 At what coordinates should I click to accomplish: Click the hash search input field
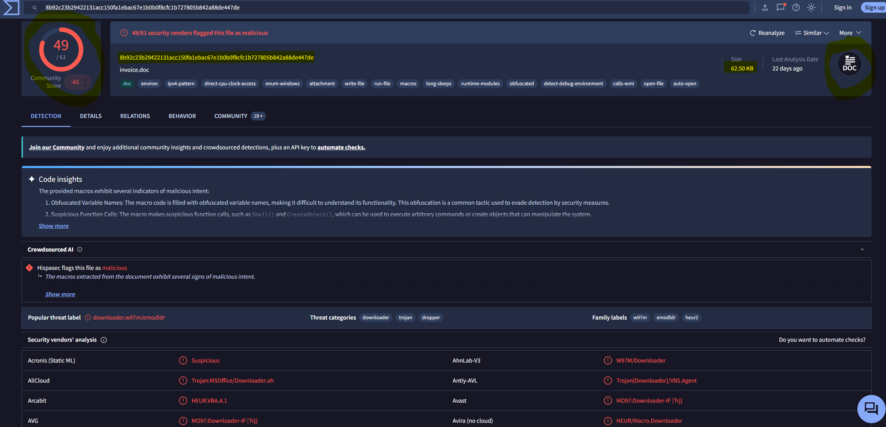pos(386,7)
